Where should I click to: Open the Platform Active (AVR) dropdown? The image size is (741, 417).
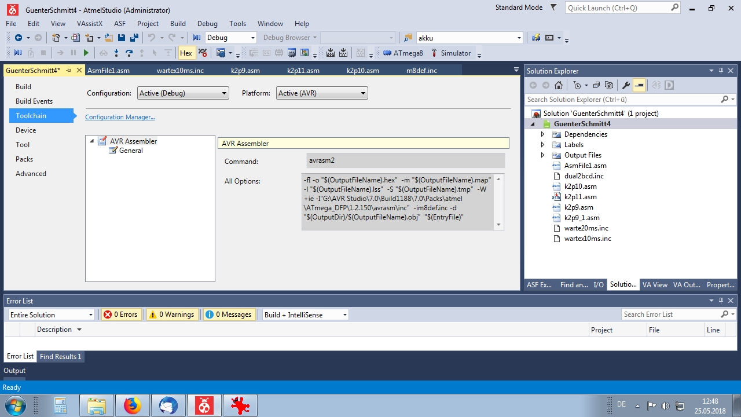point(322,93)
